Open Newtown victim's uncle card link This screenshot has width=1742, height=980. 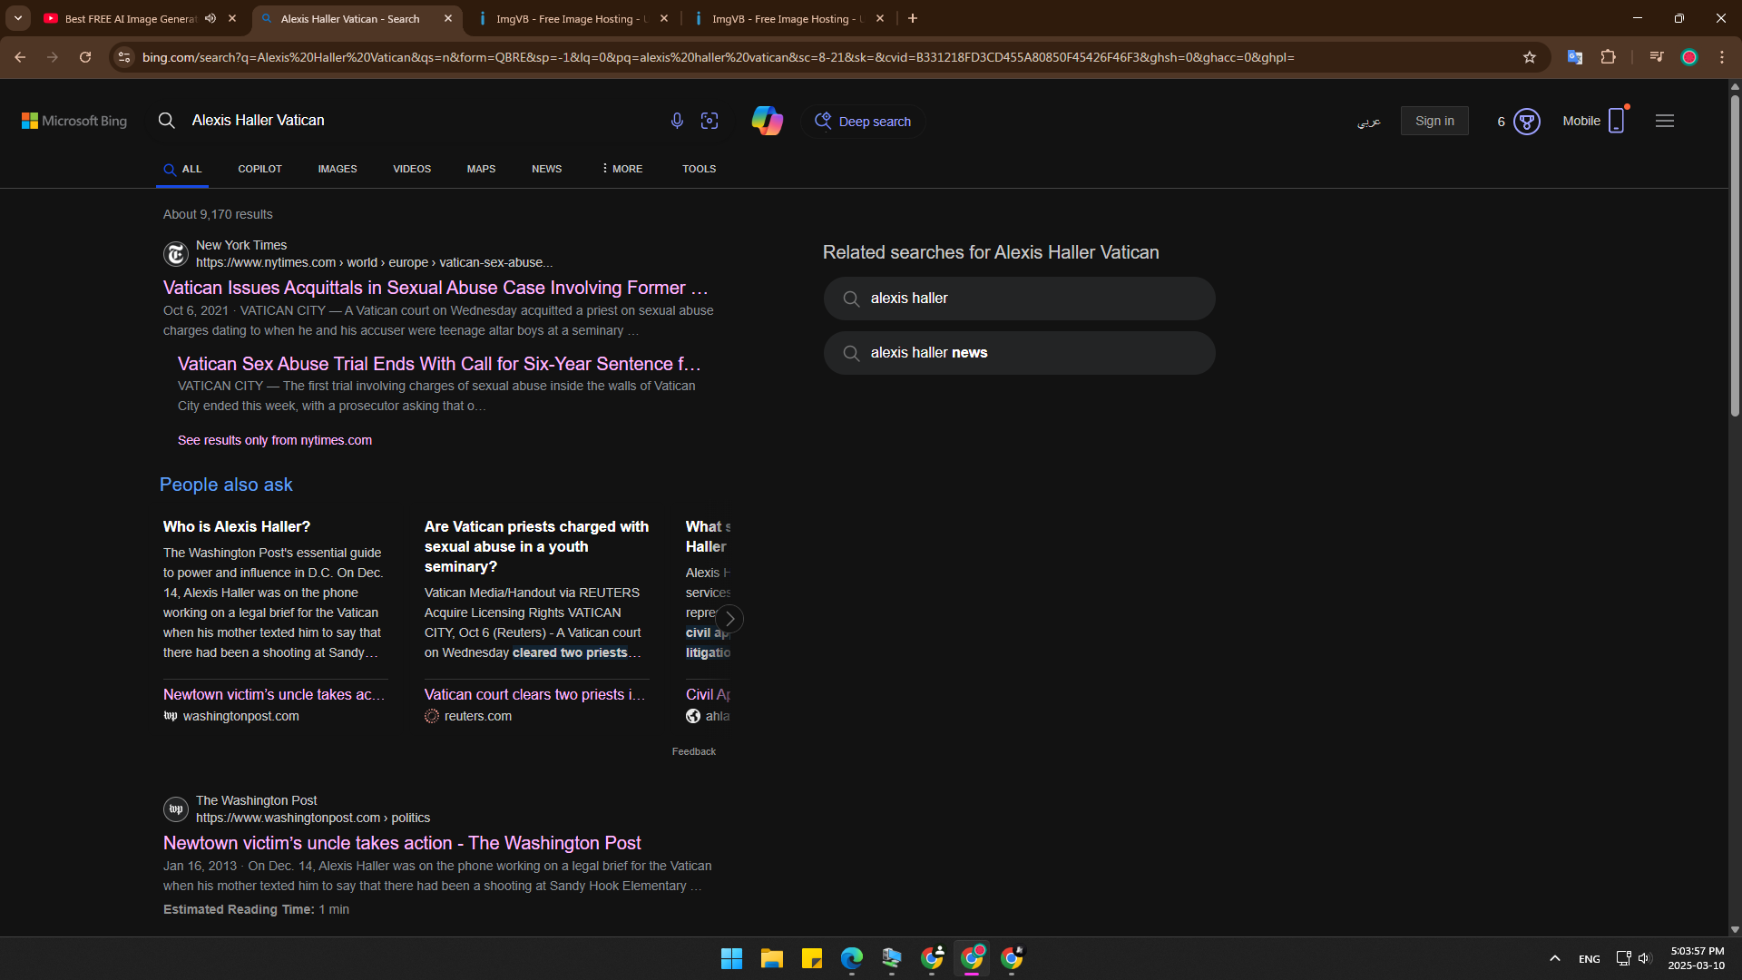pos(274,694)
